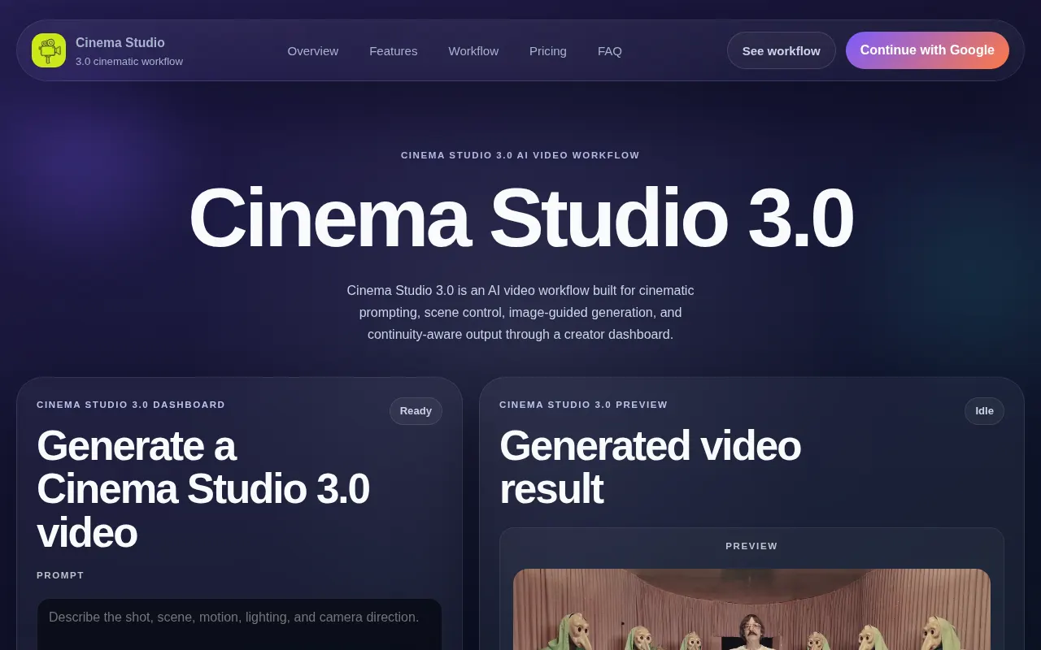Click the See workflow button
This screenshot has width=1041, height=650.
782,50
